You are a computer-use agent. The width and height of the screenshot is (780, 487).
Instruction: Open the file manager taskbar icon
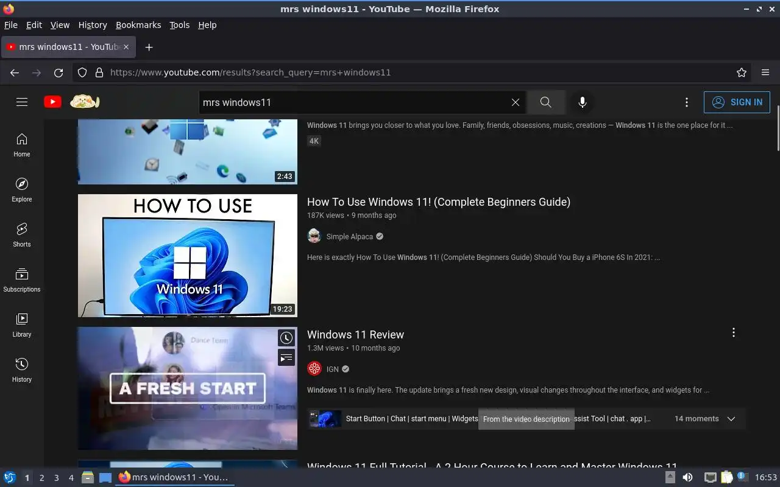click(x=88, y=477)
